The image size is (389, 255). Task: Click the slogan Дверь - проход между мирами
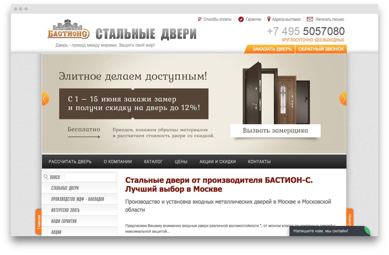click(105, 45)
